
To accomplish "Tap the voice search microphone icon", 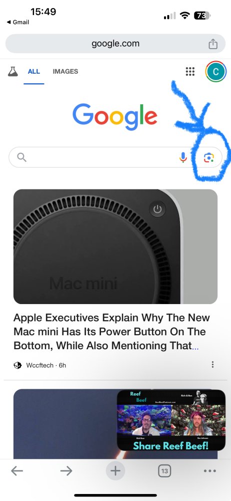I will click(x=183, y=157).
